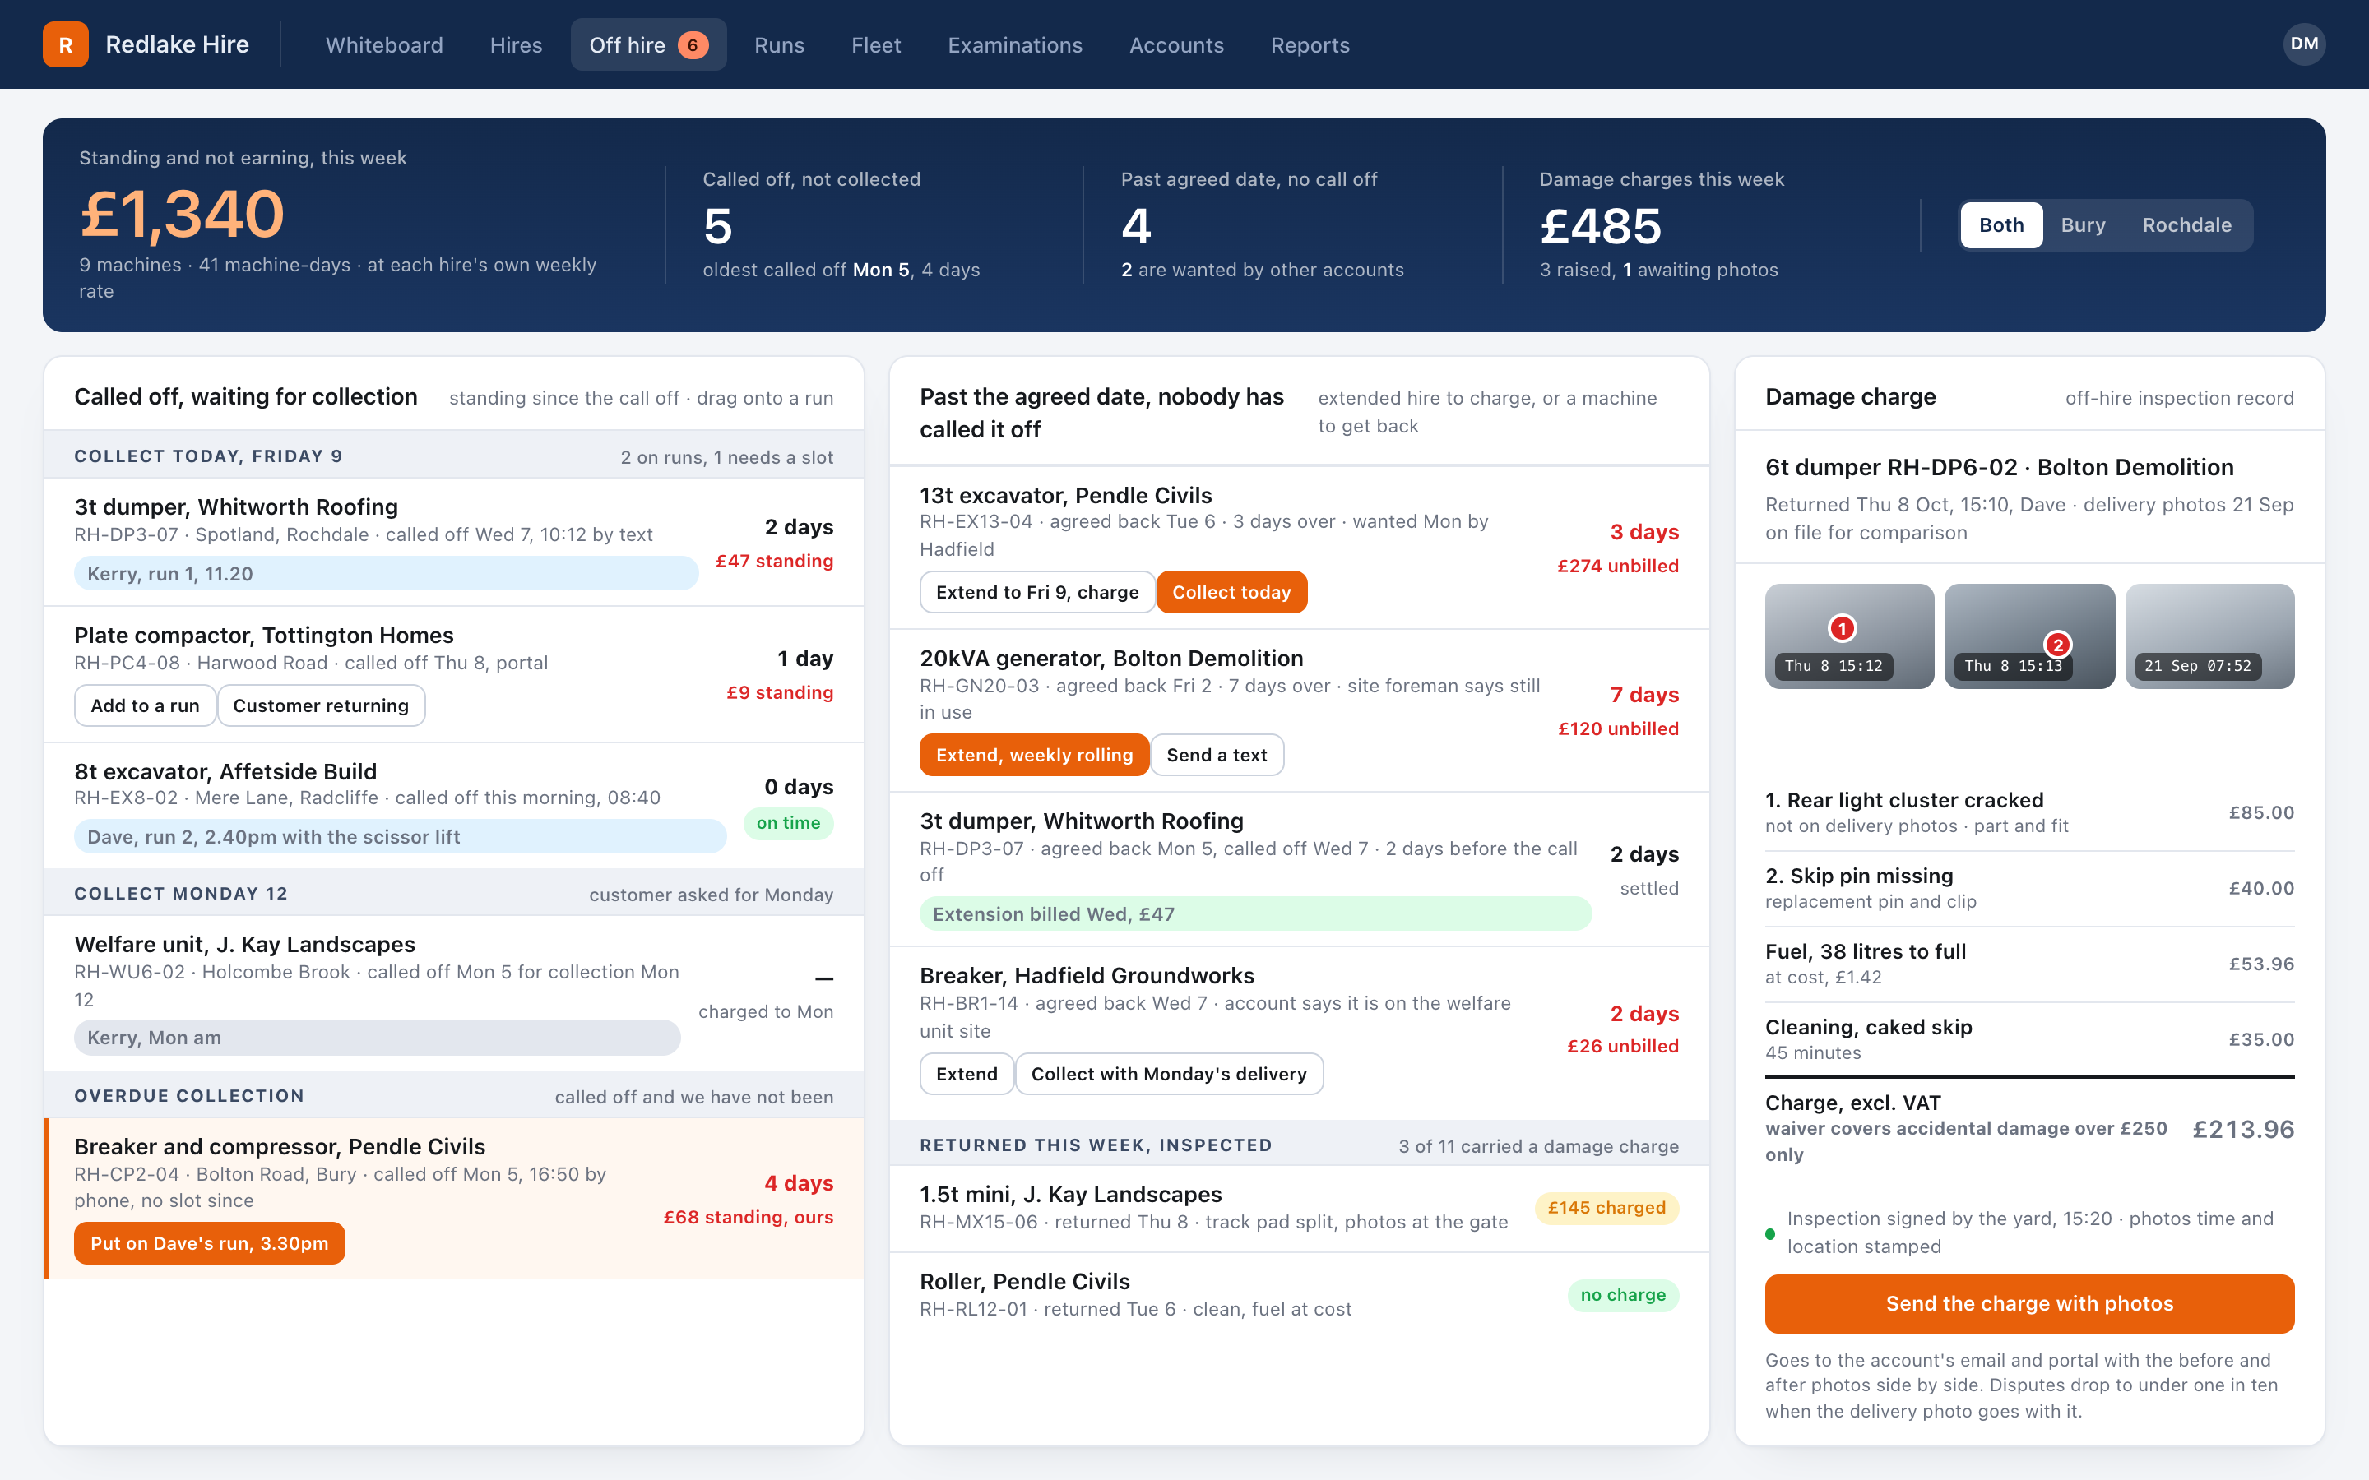Open the Welfare unit, J. Kay Landscapes row
This screenshot has width=2369, height=1480.
tap(453, 992)
